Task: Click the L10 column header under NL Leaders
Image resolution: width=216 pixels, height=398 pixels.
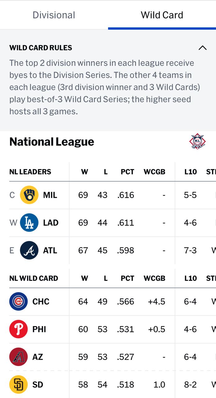Action: [x=191, y=172]
